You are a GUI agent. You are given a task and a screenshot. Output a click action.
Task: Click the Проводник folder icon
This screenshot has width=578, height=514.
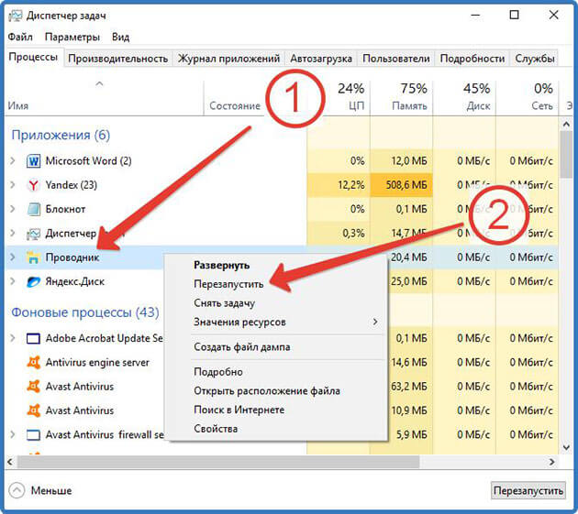coord(34,257)
